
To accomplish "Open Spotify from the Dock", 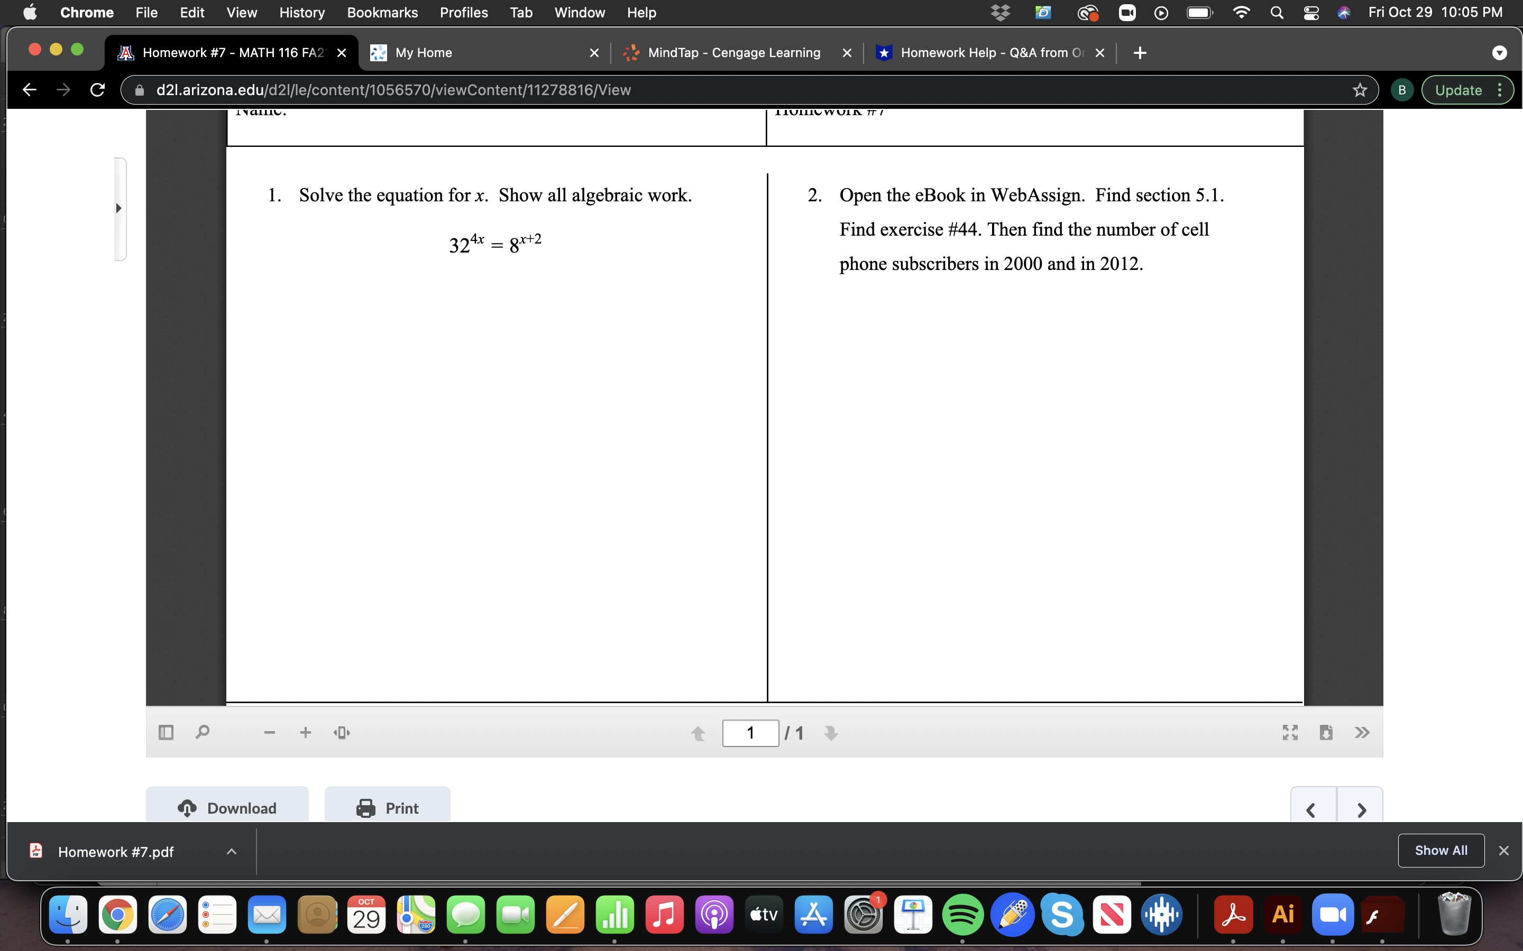I will click(x=964, y=915).
